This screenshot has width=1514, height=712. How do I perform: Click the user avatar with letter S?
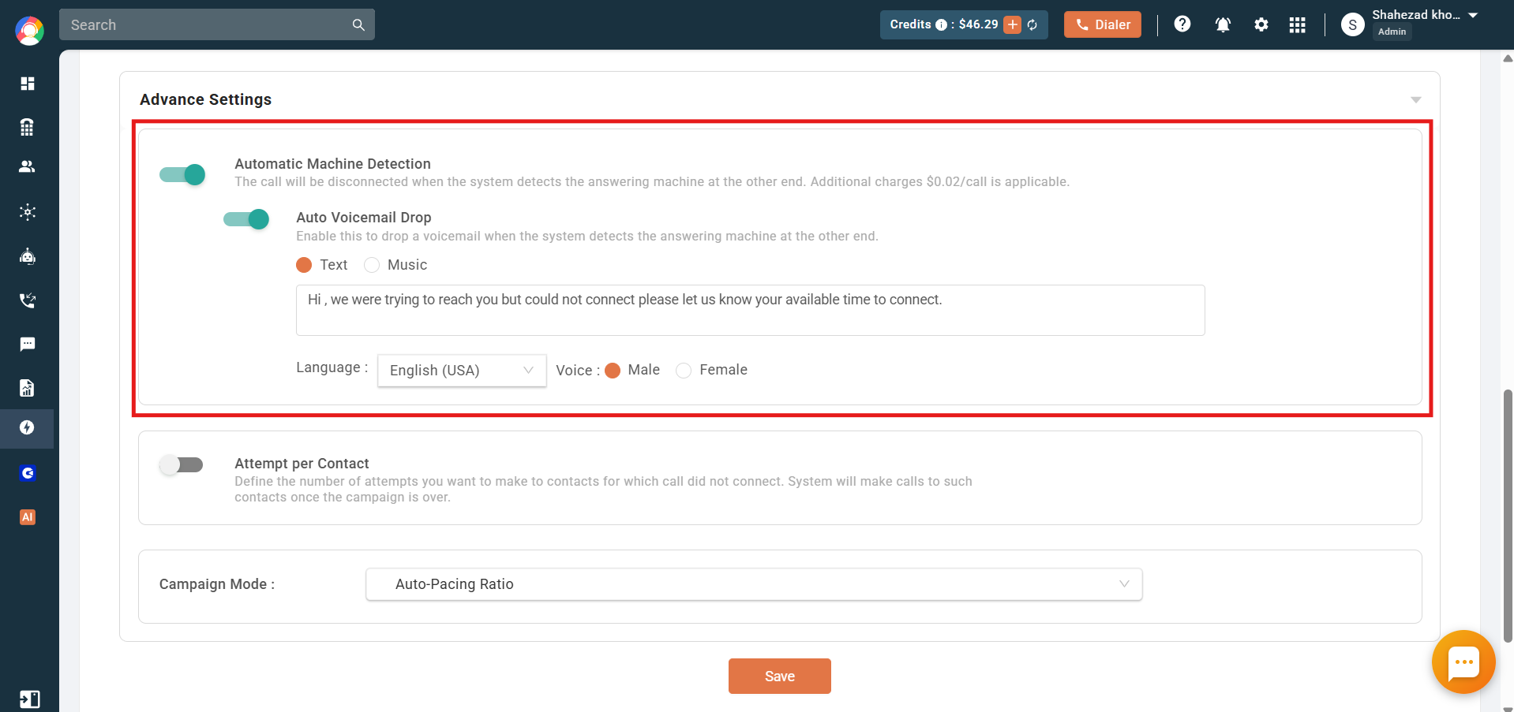click(1353, 24)
